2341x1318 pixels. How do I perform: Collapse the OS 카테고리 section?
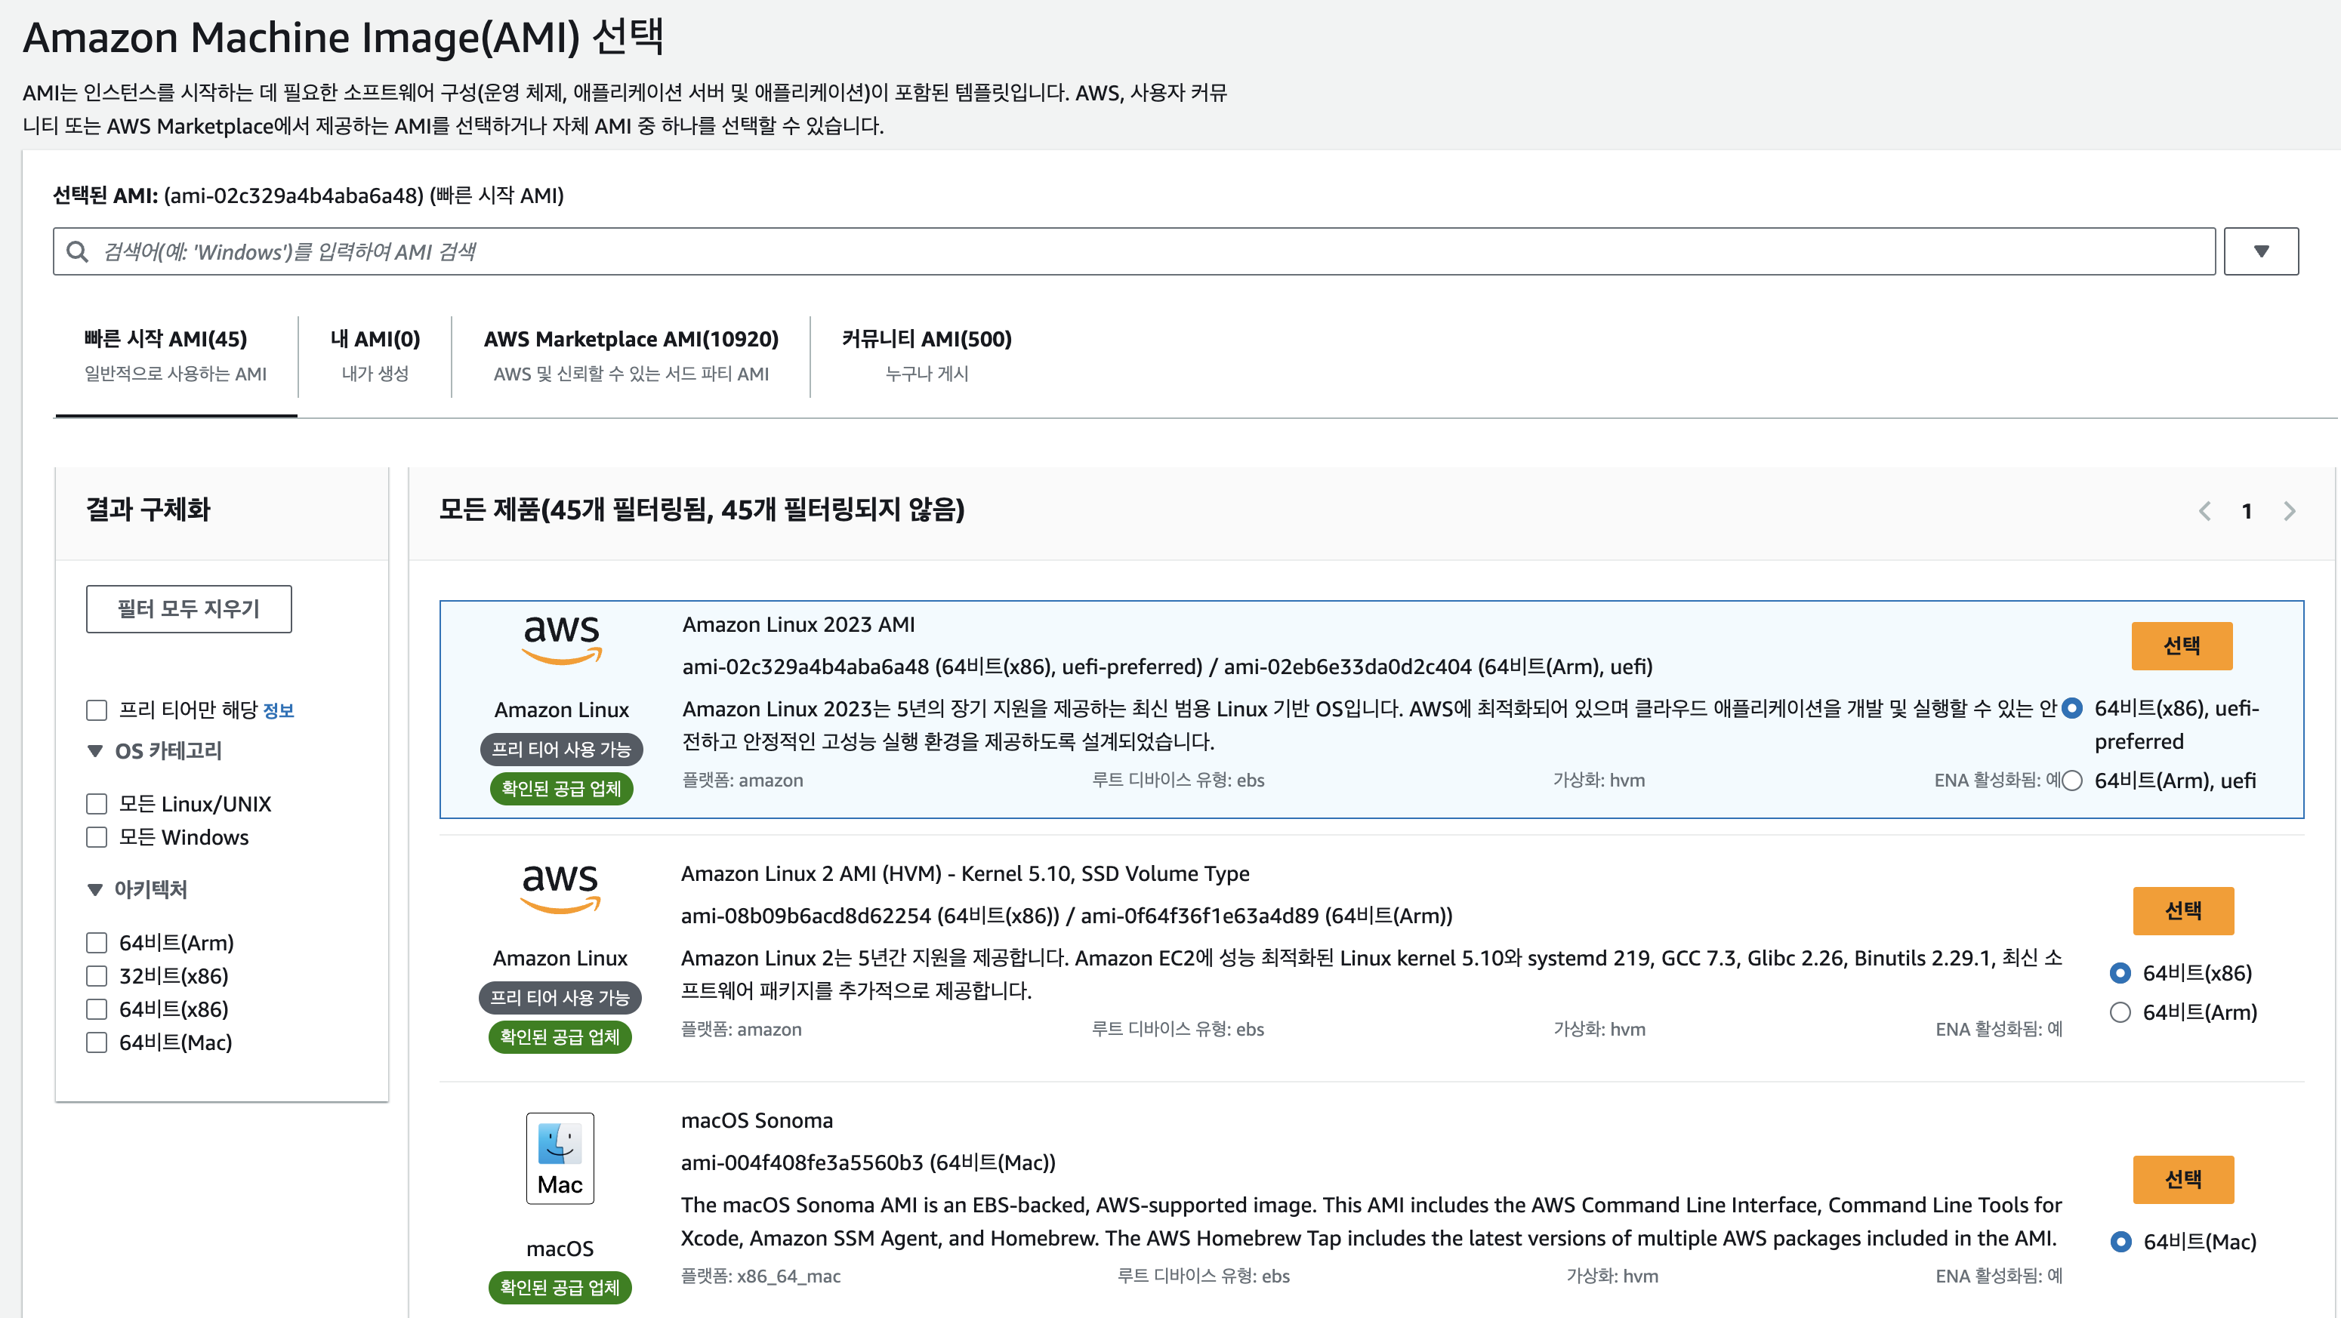coord(94,751)
